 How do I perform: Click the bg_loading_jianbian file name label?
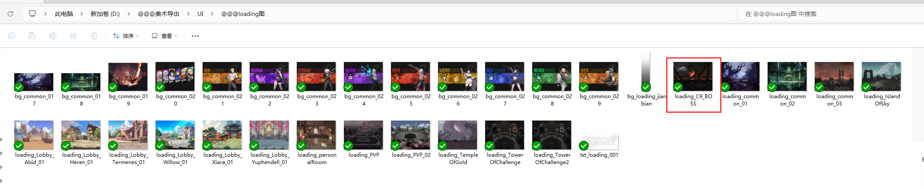coord(646,100)
